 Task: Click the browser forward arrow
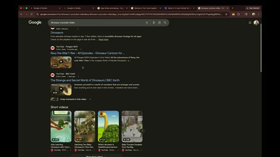coord(27,14)
